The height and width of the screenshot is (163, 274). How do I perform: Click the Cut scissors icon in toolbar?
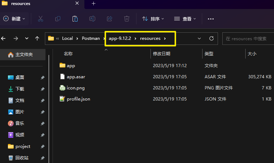(40, 19)
